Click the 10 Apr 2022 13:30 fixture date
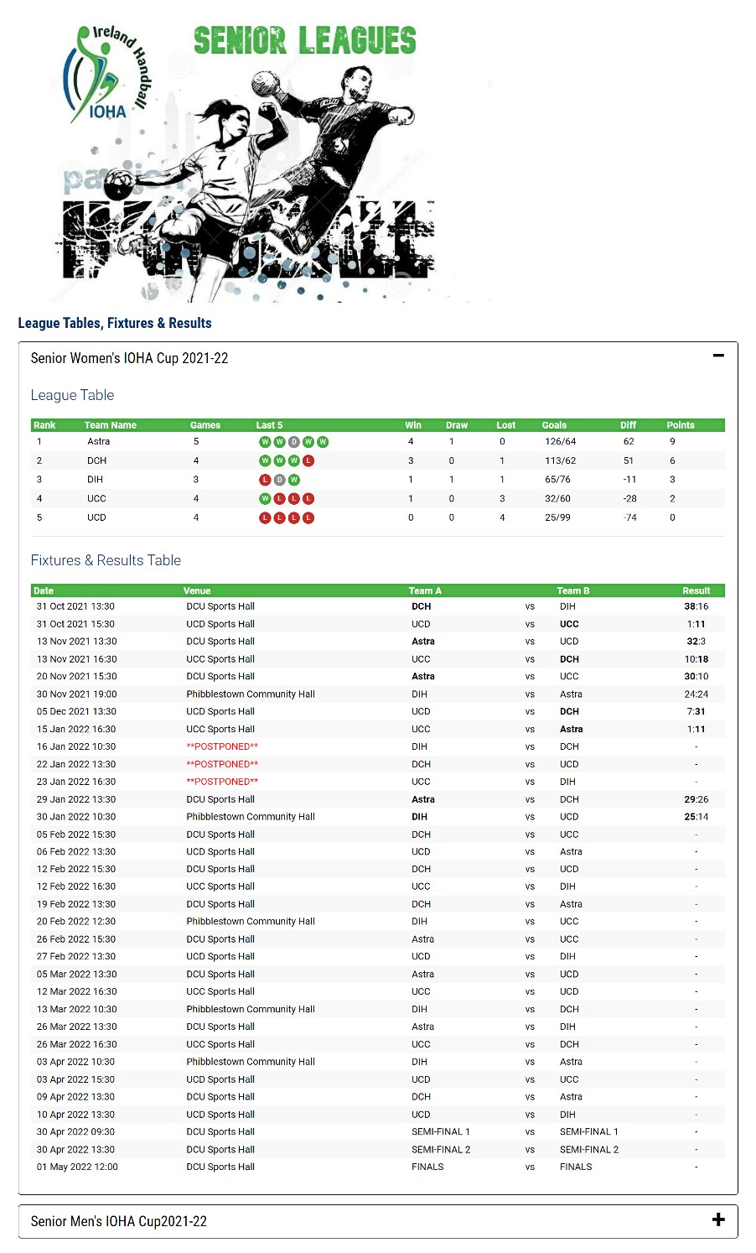The width and height of the screenshot is (756, 1253). pyautogui.click(x=75, y=1115)
